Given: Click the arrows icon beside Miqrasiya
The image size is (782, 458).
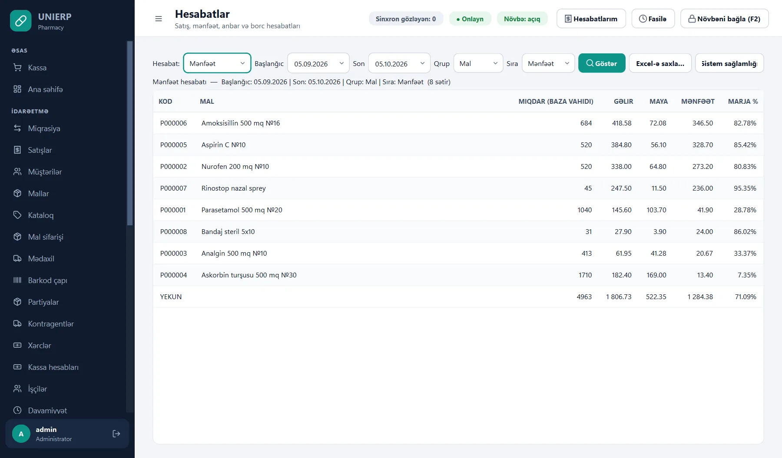Looking at the screenshot, I should pyautogui.click(x=17, y=128).
